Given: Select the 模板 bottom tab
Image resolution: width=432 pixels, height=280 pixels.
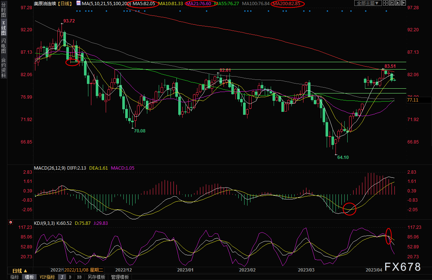Looking at the screenshot, I should [x=29, y=277].
